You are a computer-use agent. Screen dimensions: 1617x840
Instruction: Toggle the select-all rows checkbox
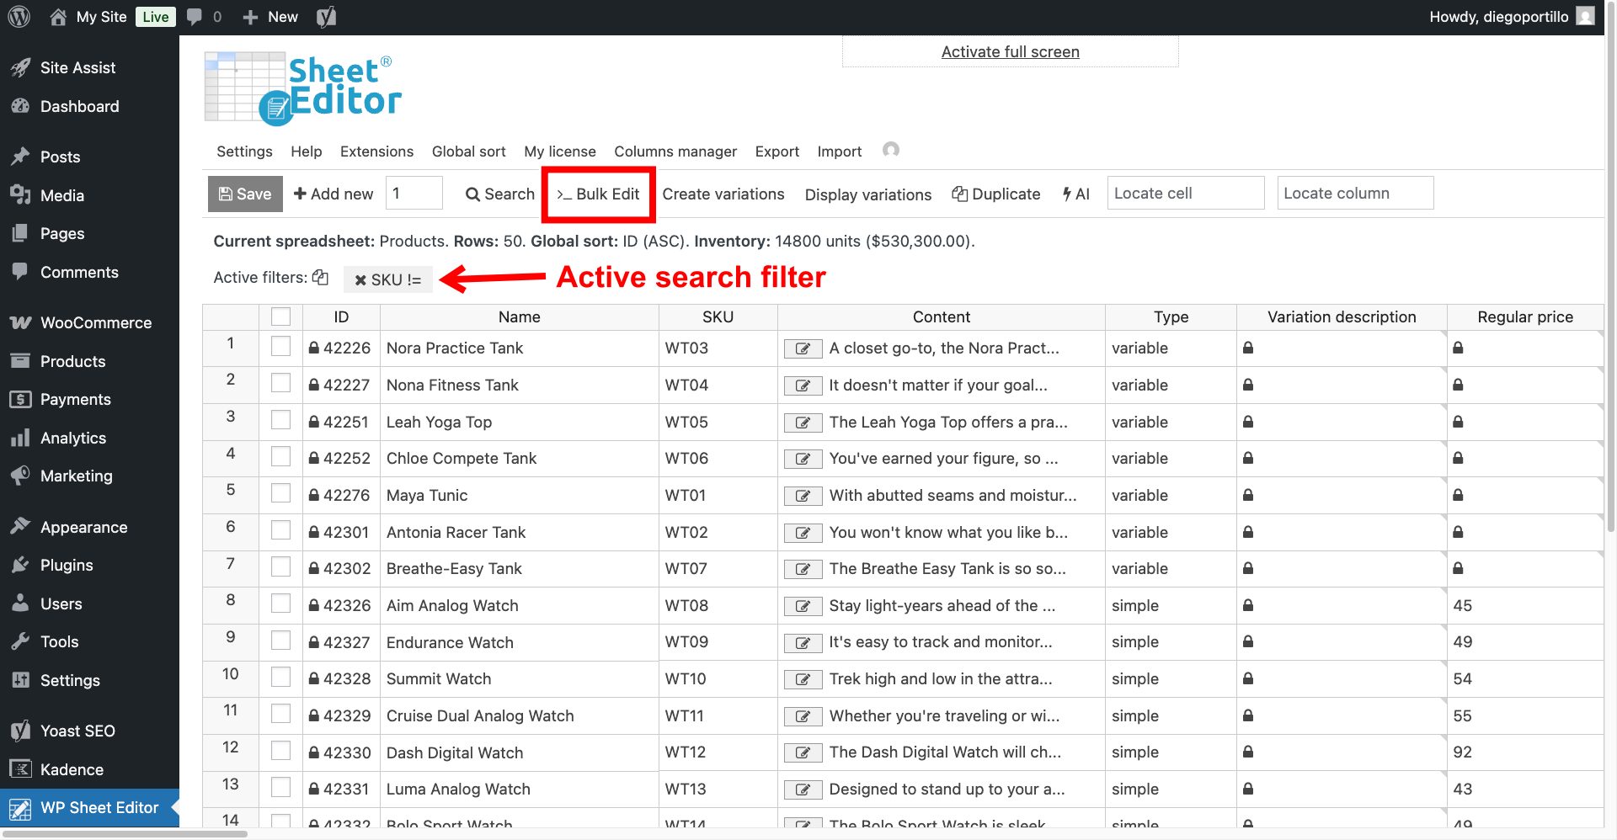pos(280,316)
